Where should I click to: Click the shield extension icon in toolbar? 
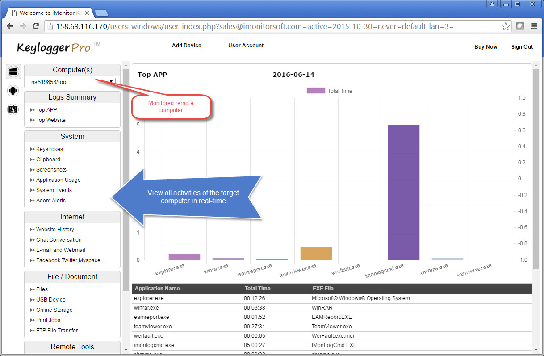[x=520, y=26]
